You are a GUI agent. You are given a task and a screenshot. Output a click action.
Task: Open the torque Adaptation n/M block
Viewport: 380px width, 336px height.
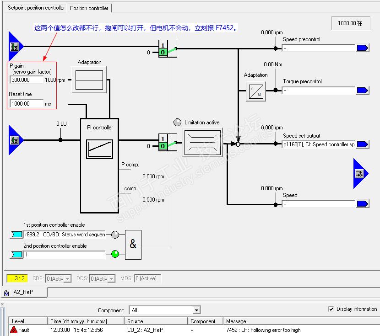click(256, 91)
